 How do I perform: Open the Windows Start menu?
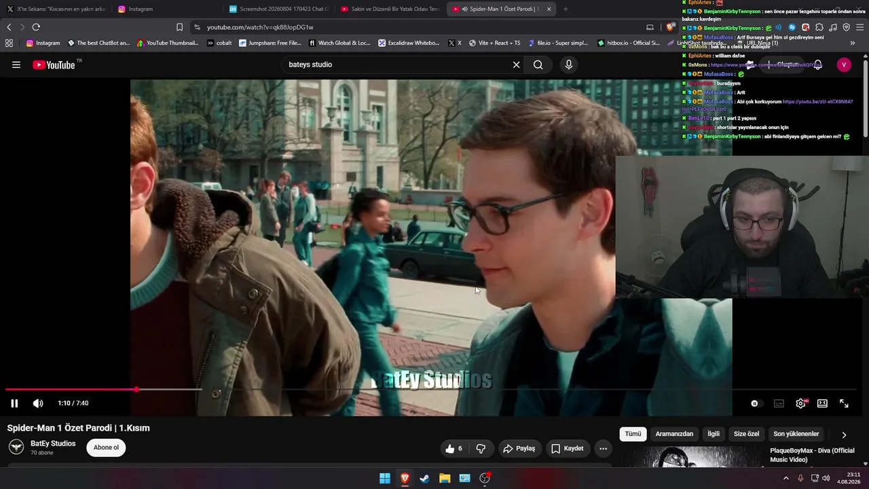[x=385, y=478]
